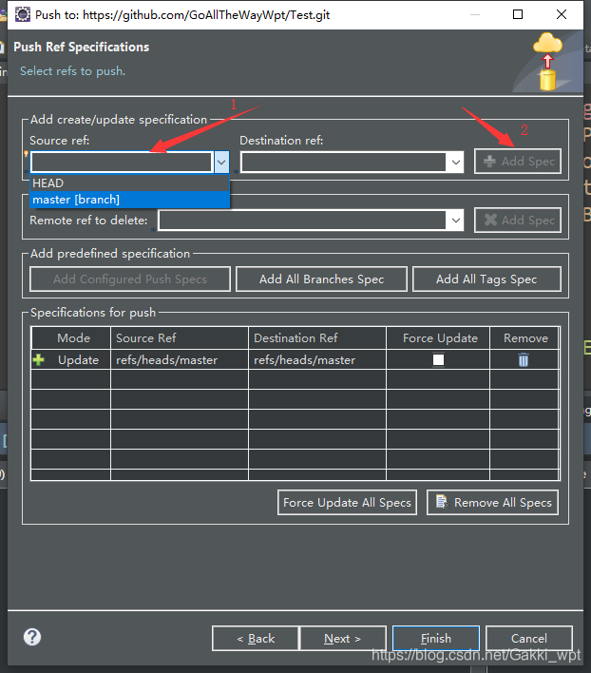Click Add Spec for create/update specification
591x673 pixels.
[x=518, y=162]
